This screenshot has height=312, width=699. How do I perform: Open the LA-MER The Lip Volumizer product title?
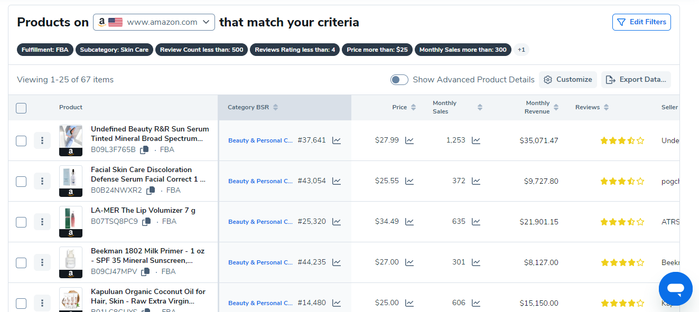[143, 210]
